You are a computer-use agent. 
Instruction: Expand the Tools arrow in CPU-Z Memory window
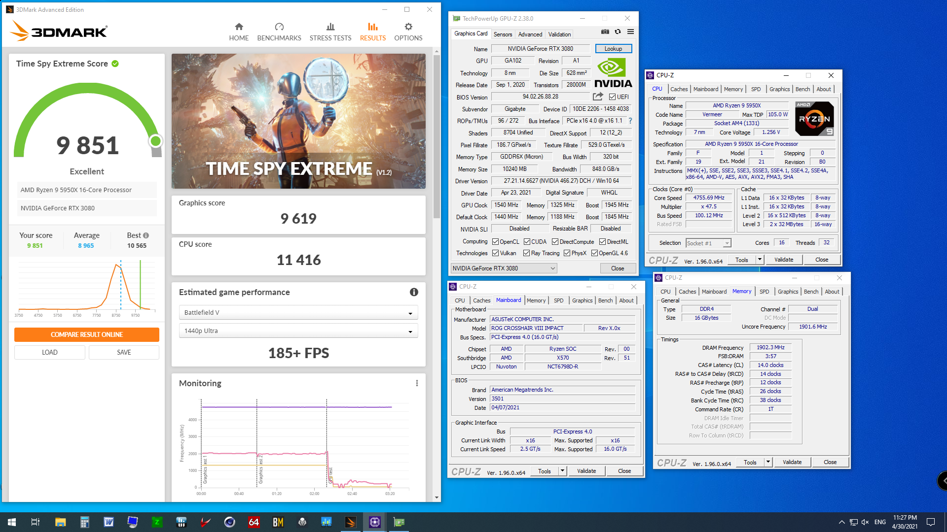click(x=768, y=462)
